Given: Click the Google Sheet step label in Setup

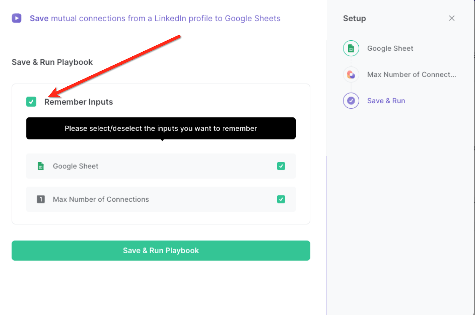Looking at the screenshot, I should pos(390,48).
